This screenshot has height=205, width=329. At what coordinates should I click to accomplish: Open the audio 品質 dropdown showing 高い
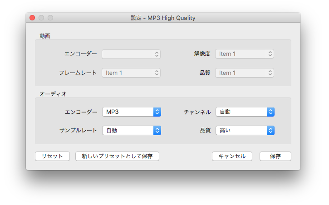[245, 130]
